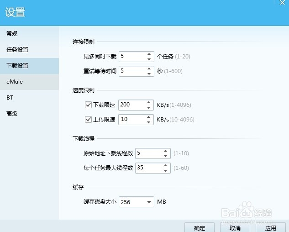Select the 下载设置 tab

[29, 66]
